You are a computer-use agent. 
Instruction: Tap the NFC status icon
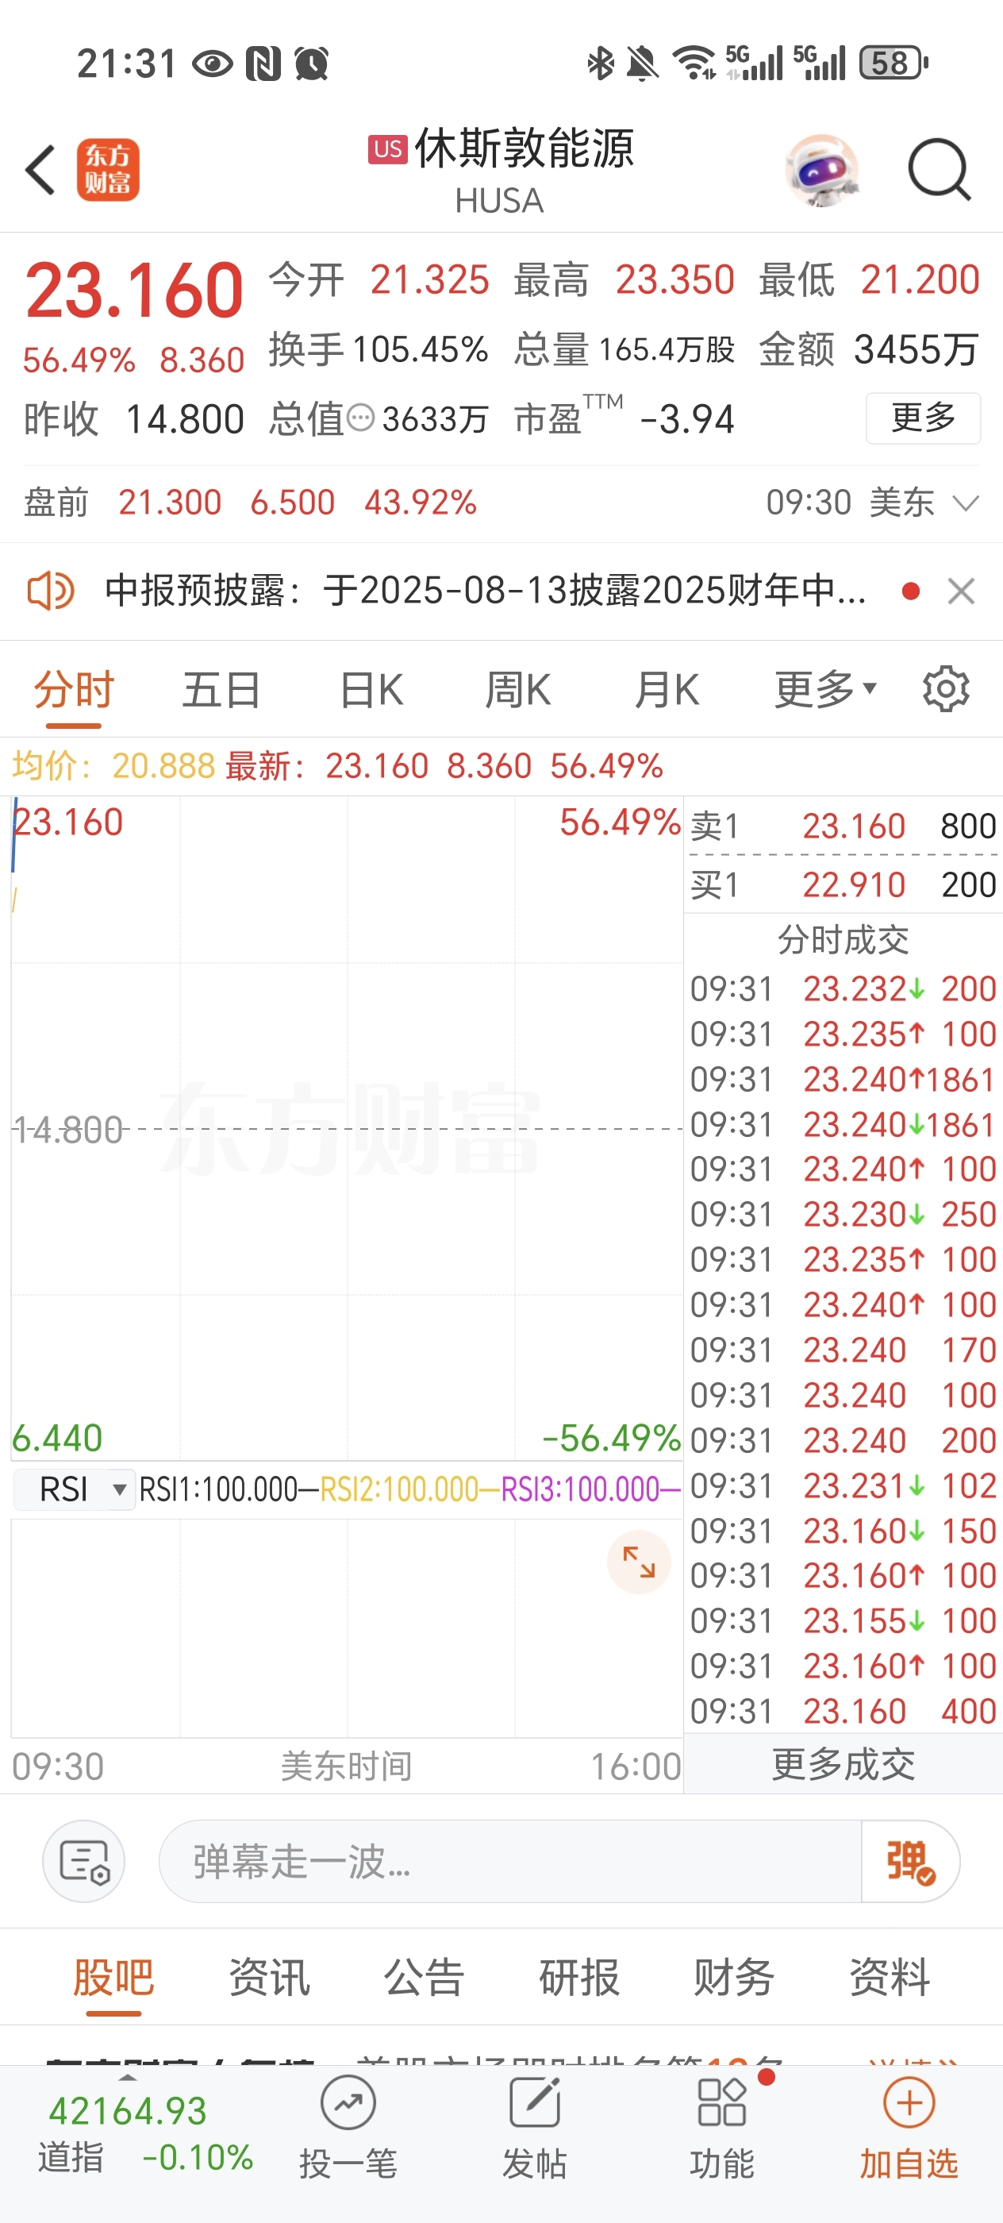[263, 63]
